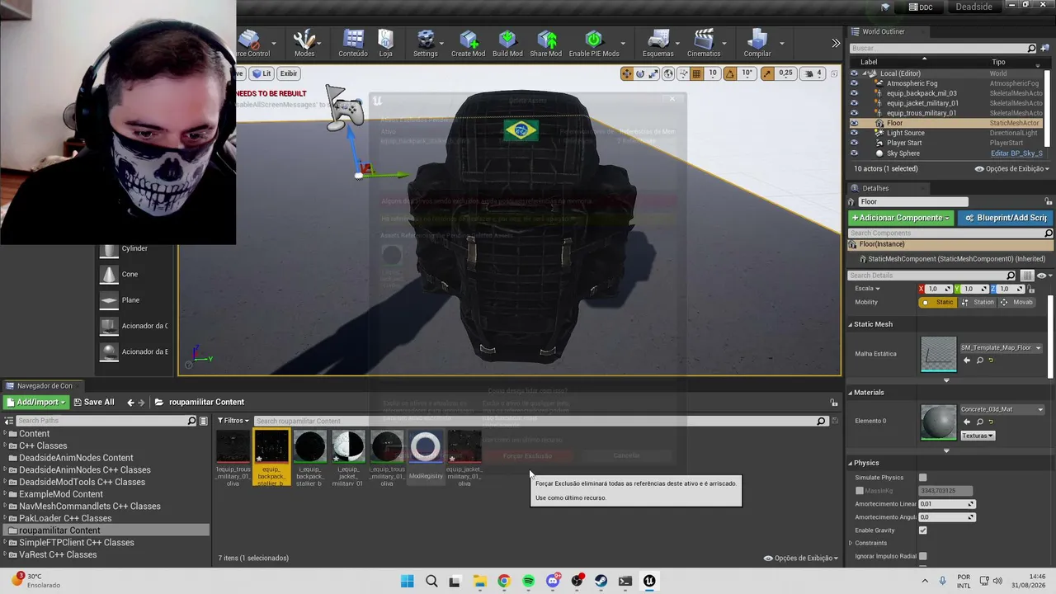The image size is (1056, 594).
Task: Open the Esquemas blueprints icon
Action: point(658,44)
